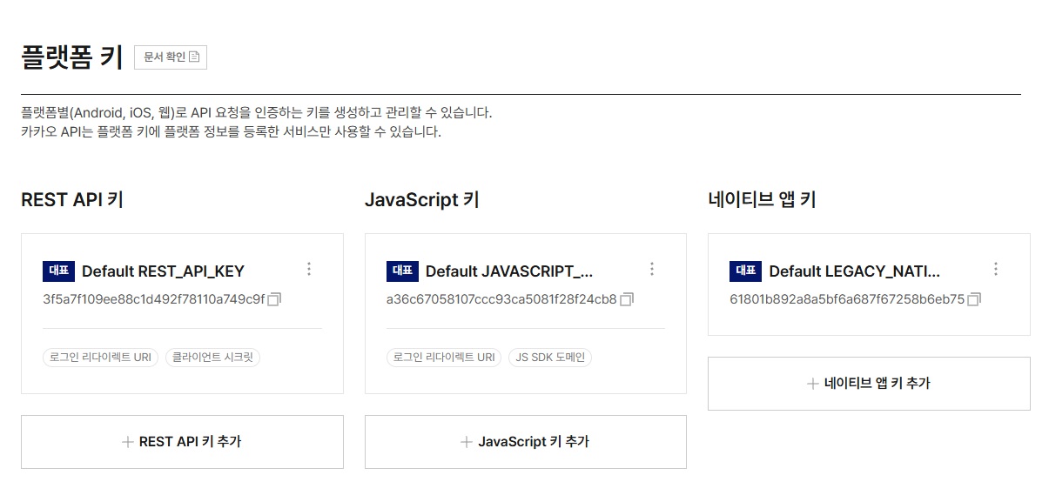The image size is (1049, 502).
Task: Open more options for Default REST_API_KEY
Action: coord(309,270)
